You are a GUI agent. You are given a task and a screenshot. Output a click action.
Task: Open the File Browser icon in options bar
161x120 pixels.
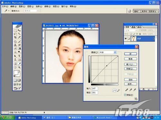(x=130, y=11)
